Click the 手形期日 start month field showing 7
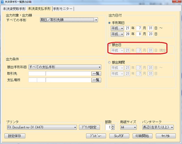 click(139, 28)
